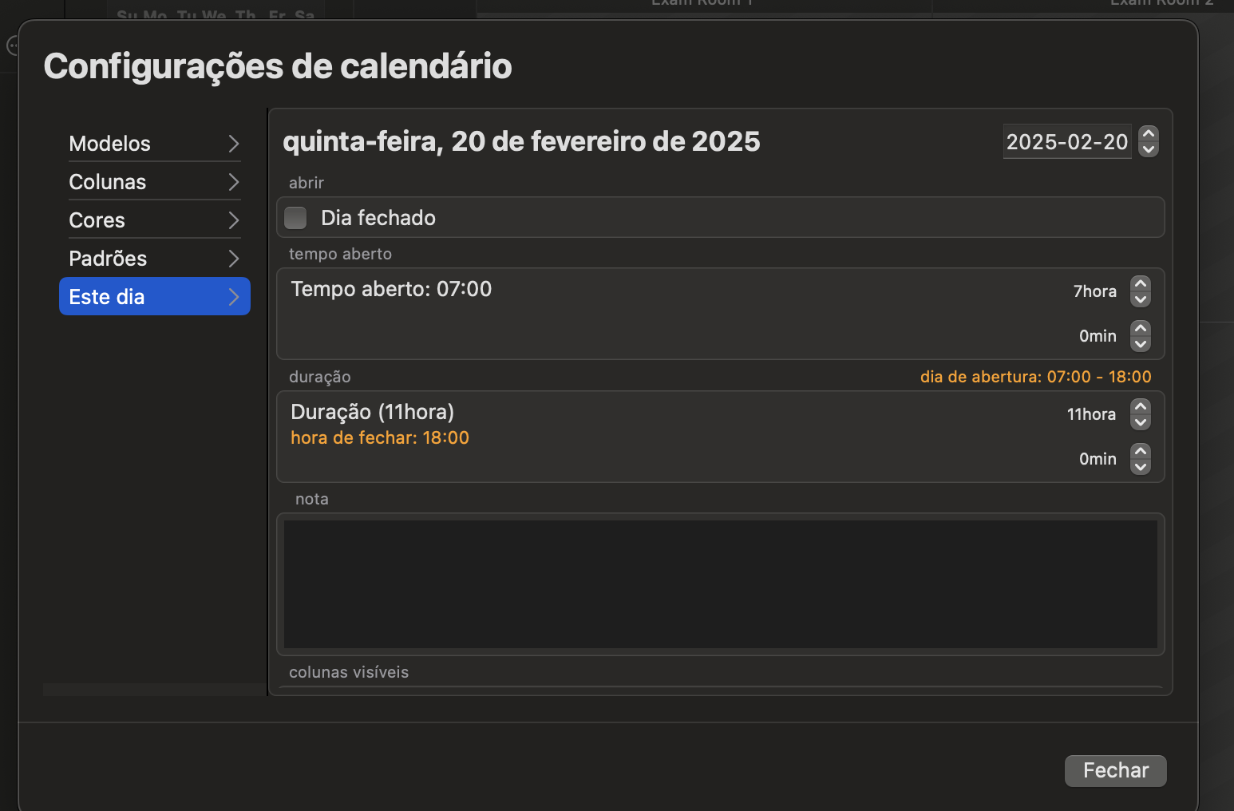Decrease open time hour (7hora) stepper
1234x811 pixels.
[x=1141, y=299]
